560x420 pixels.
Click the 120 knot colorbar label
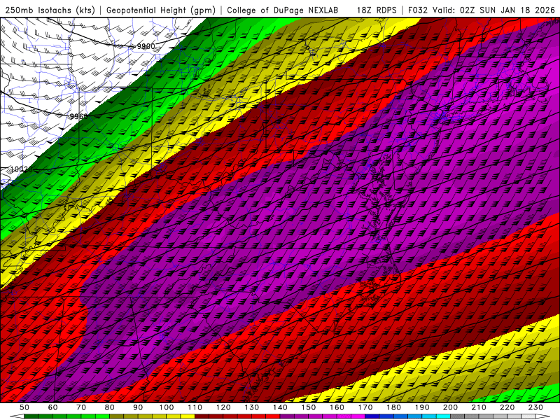pos(223,407)
